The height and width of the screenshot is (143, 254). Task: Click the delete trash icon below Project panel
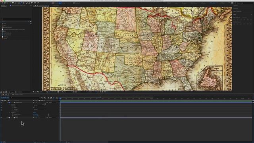pyautogui.click(x=15, y=92)
